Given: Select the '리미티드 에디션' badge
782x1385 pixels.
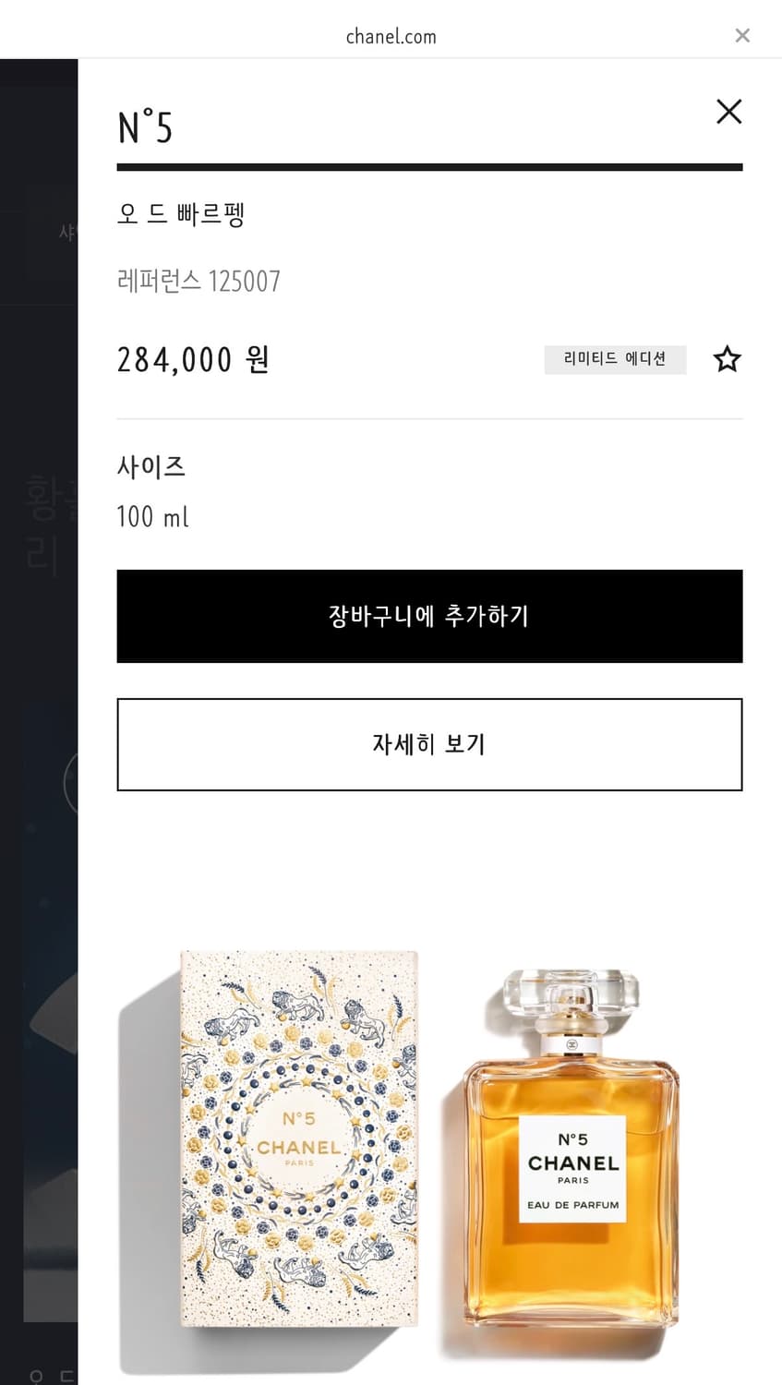Looking at the screenshot, I should tap(615, 359).
